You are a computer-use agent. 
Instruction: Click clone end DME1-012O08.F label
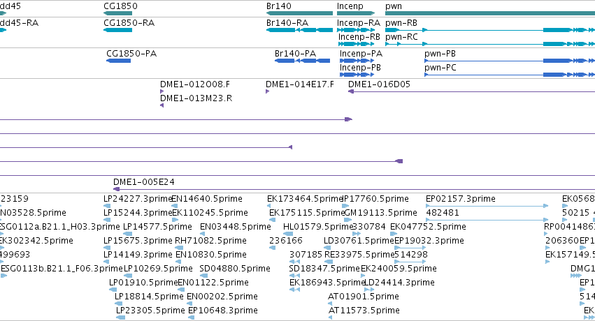[x=194, y=84]
